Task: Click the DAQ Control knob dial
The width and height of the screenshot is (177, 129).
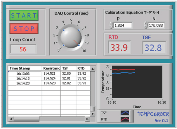Action: (71, 38)
